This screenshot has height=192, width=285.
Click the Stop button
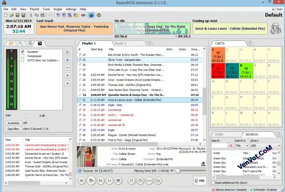[118, 181]
